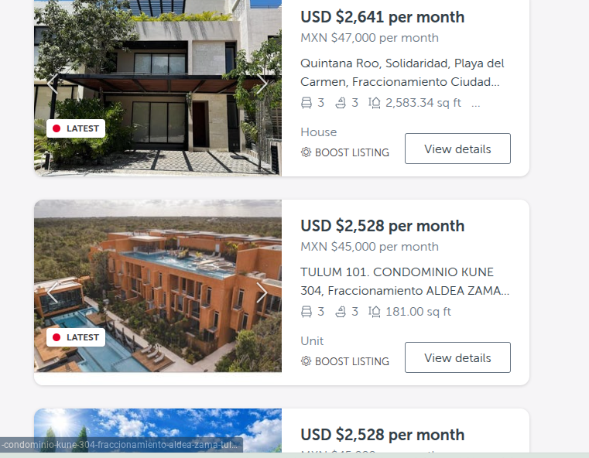Click the bed icon in the House listing
Image resolution: width=589 pixels, height=458 pixels.
pyautogui.click(x=306, y=103)
